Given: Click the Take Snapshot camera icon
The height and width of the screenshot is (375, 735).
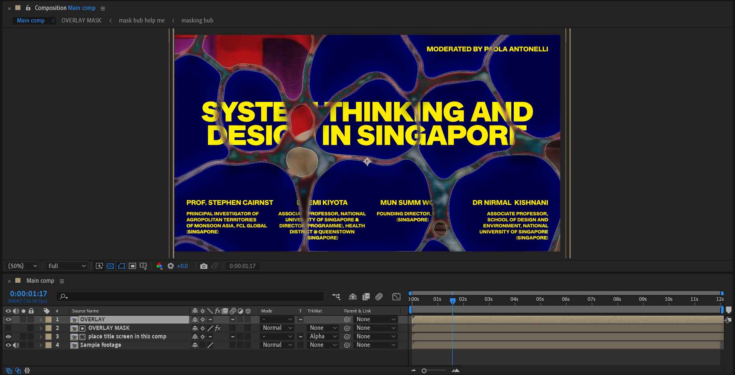Looking at the screenshot, I should click(204, 266).
